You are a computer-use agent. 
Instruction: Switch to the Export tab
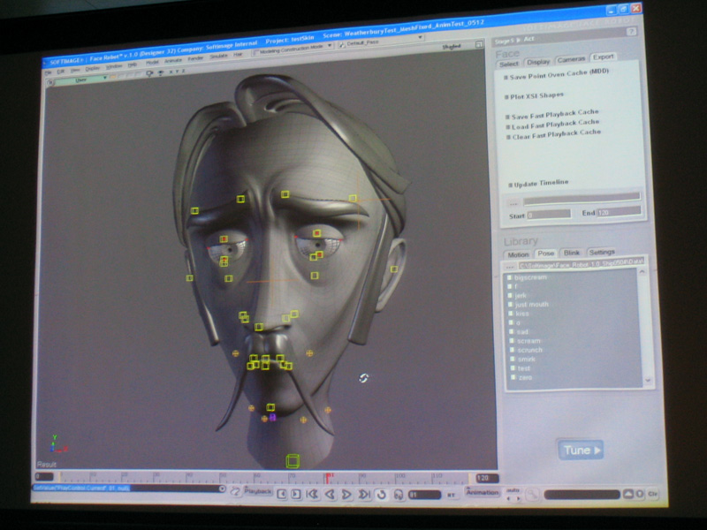tap(604, 57)
